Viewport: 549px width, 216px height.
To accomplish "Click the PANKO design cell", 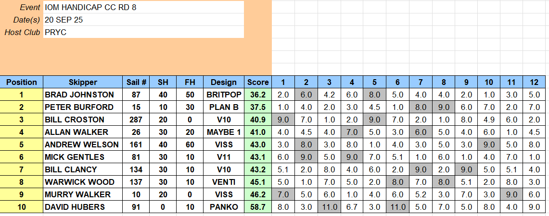I will point(224,207).
